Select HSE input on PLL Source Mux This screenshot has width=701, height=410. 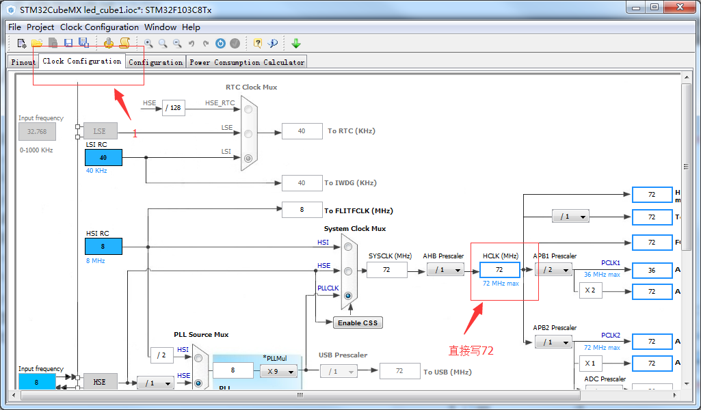198,383
